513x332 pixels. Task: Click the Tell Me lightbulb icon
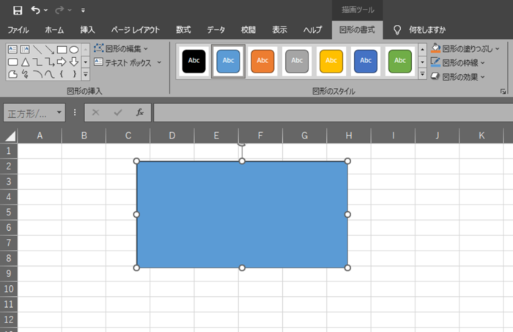397,30
